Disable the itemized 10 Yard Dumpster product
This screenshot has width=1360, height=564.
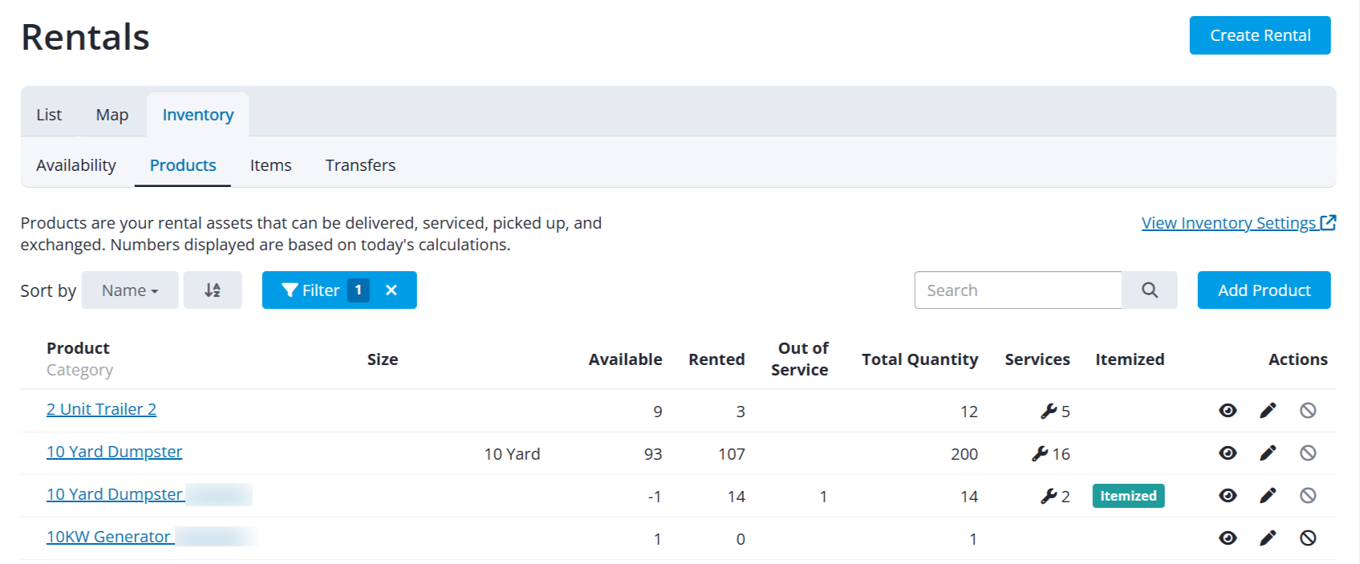[1308, 496]
